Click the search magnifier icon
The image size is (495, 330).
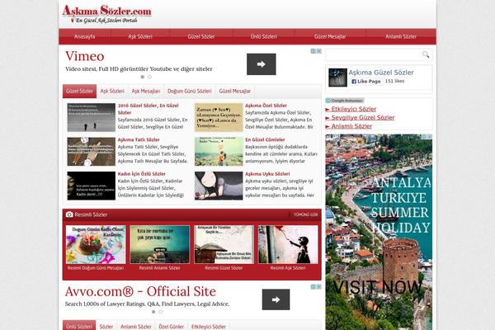click(x=426, y=54)
